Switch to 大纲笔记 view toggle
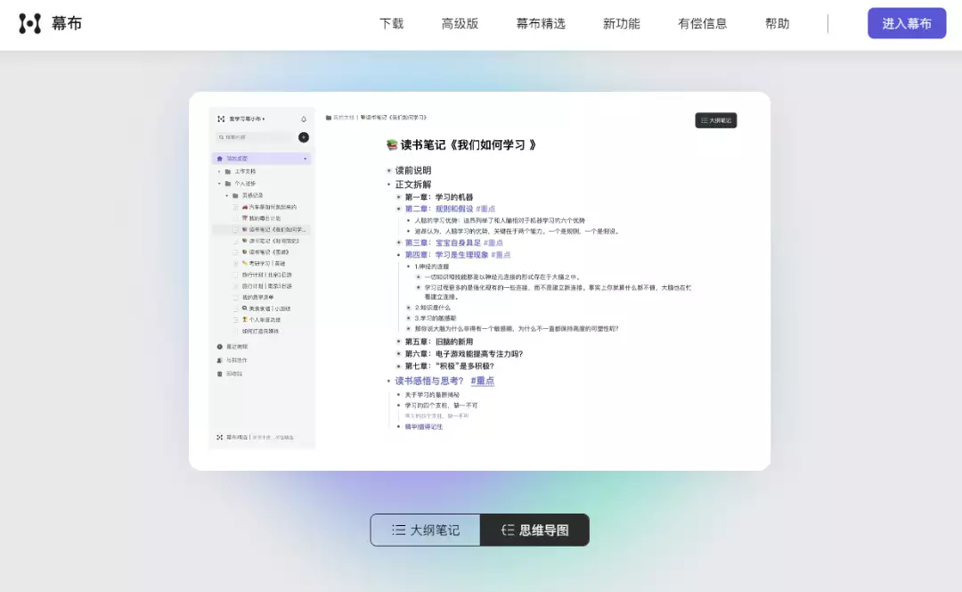This screenshot has width=962, height=592. tap(426, 530)
